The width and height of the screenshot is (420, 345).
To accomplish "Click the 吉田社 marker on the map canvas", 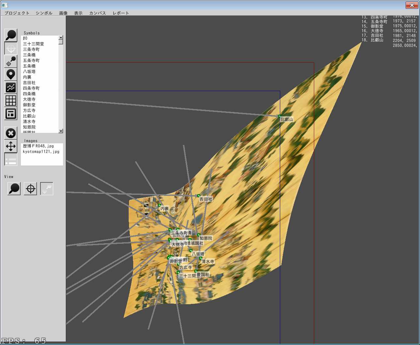I will [x=199, y=196].
